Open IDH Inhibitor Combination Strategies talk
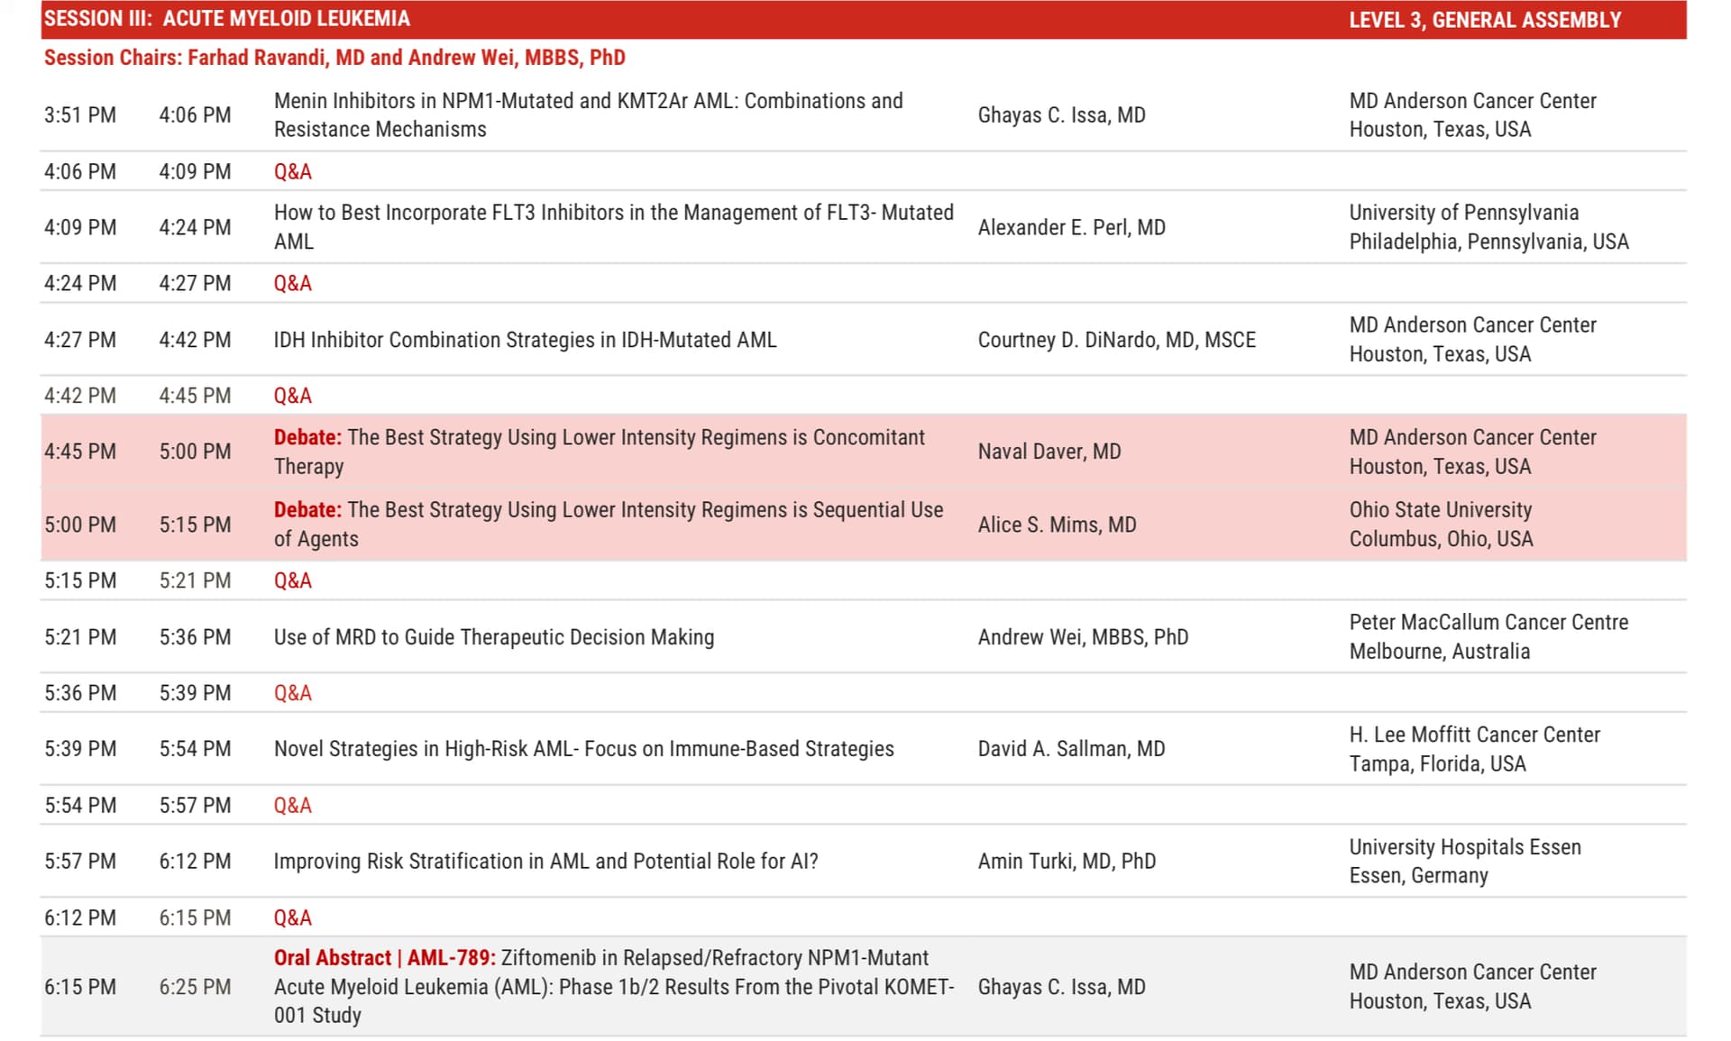Screen dimensions: 1731x1041 pyautogui.click(x=525, y=340)
